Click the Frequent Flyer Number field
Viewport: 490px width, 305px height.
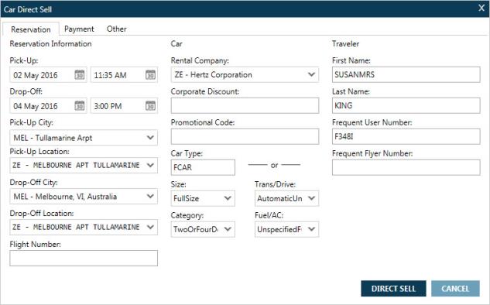point(406,167)
